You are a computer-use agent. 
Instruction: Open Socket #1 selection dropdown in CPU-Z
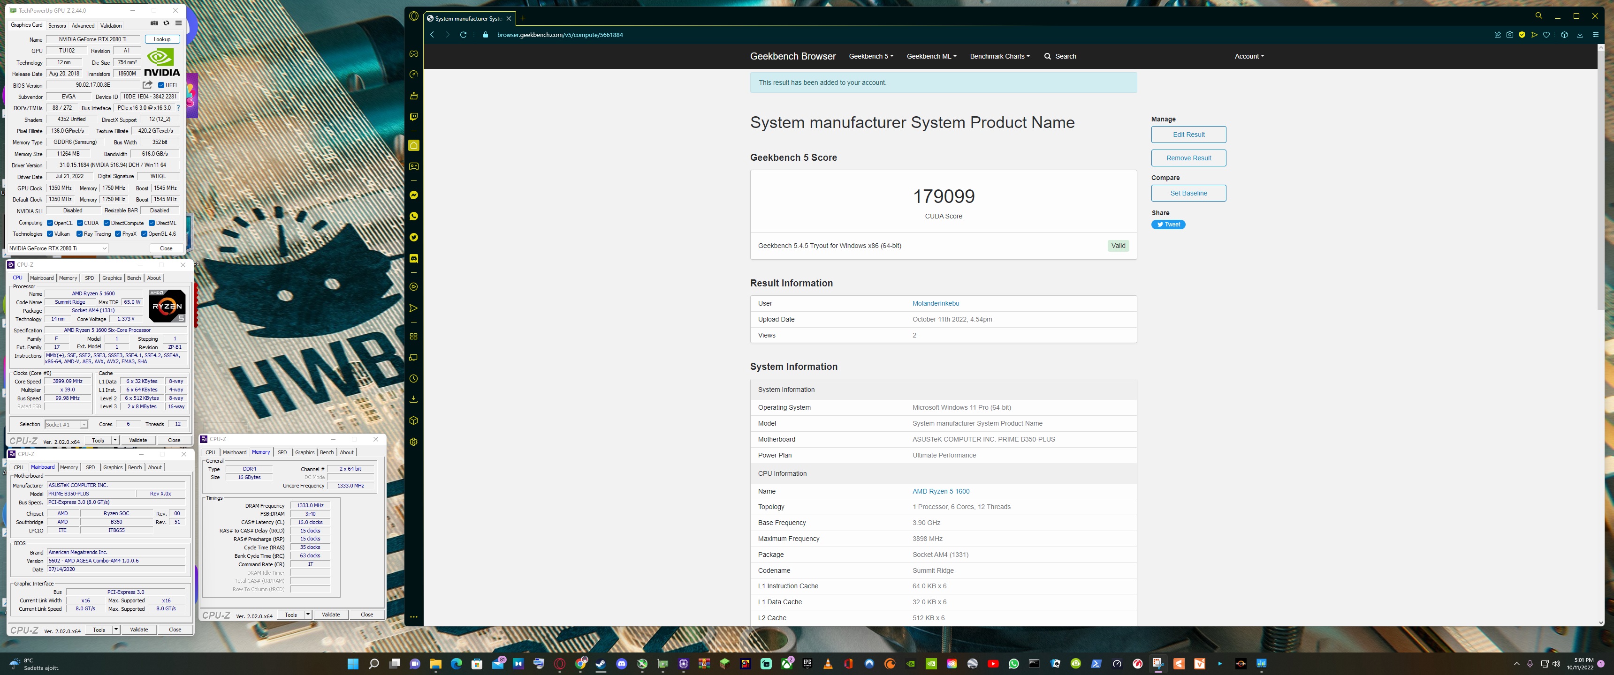point(66,425)
